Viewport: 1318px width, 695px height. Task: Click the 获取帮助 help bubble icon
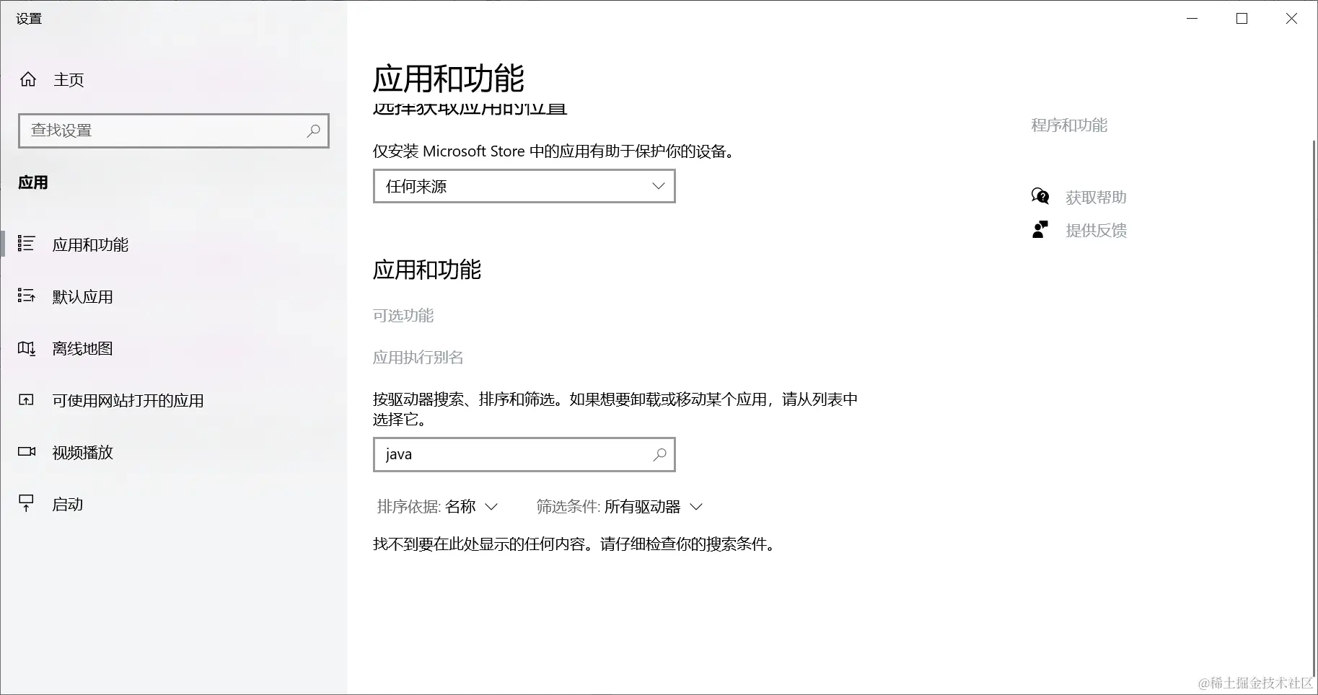[1040, 196]
